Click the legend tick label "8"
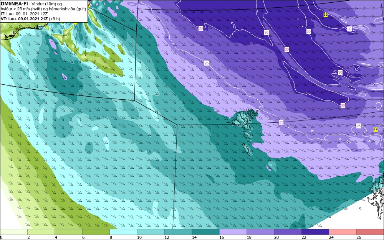The image size is (384, 240). click(111, 237)
